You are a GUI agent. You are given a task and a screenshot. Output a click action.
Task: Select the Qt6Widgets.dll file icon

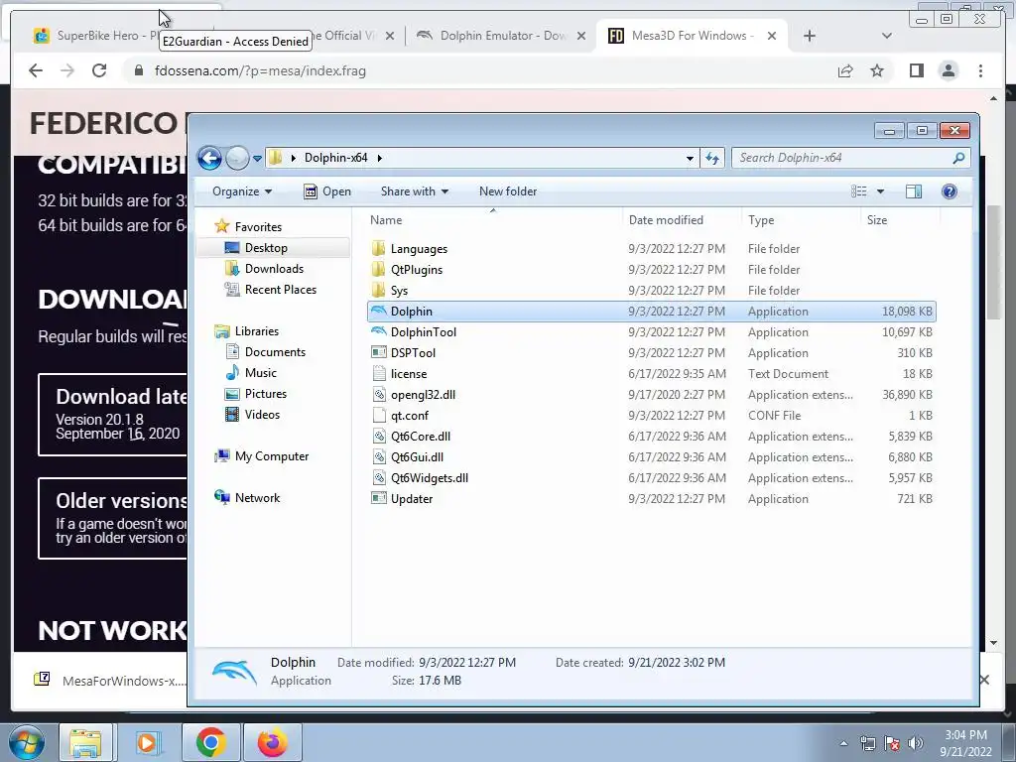[378, 477]
